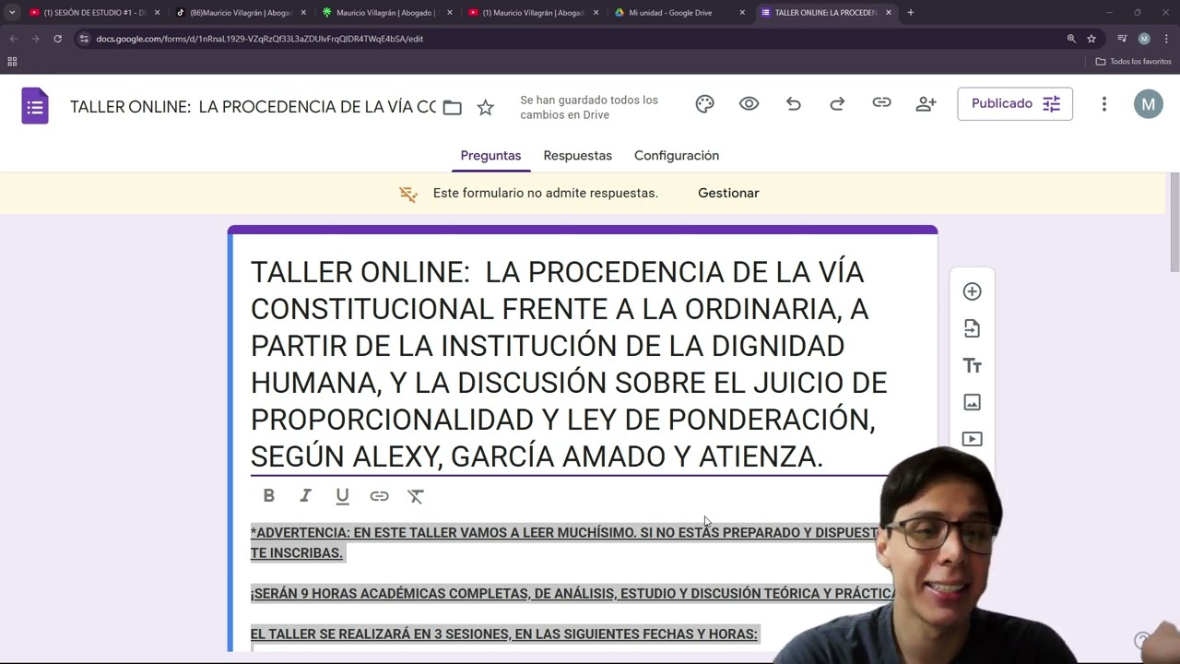Close the Mi unidad Google Drive tab
Screen dimensions: 1180x664
coord(742,13)
